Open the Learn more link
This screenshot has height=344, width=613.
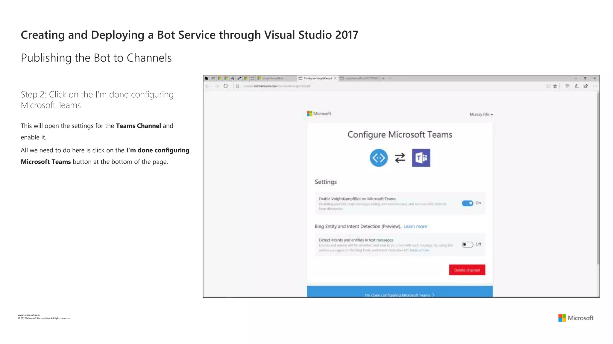pos(415,226)
